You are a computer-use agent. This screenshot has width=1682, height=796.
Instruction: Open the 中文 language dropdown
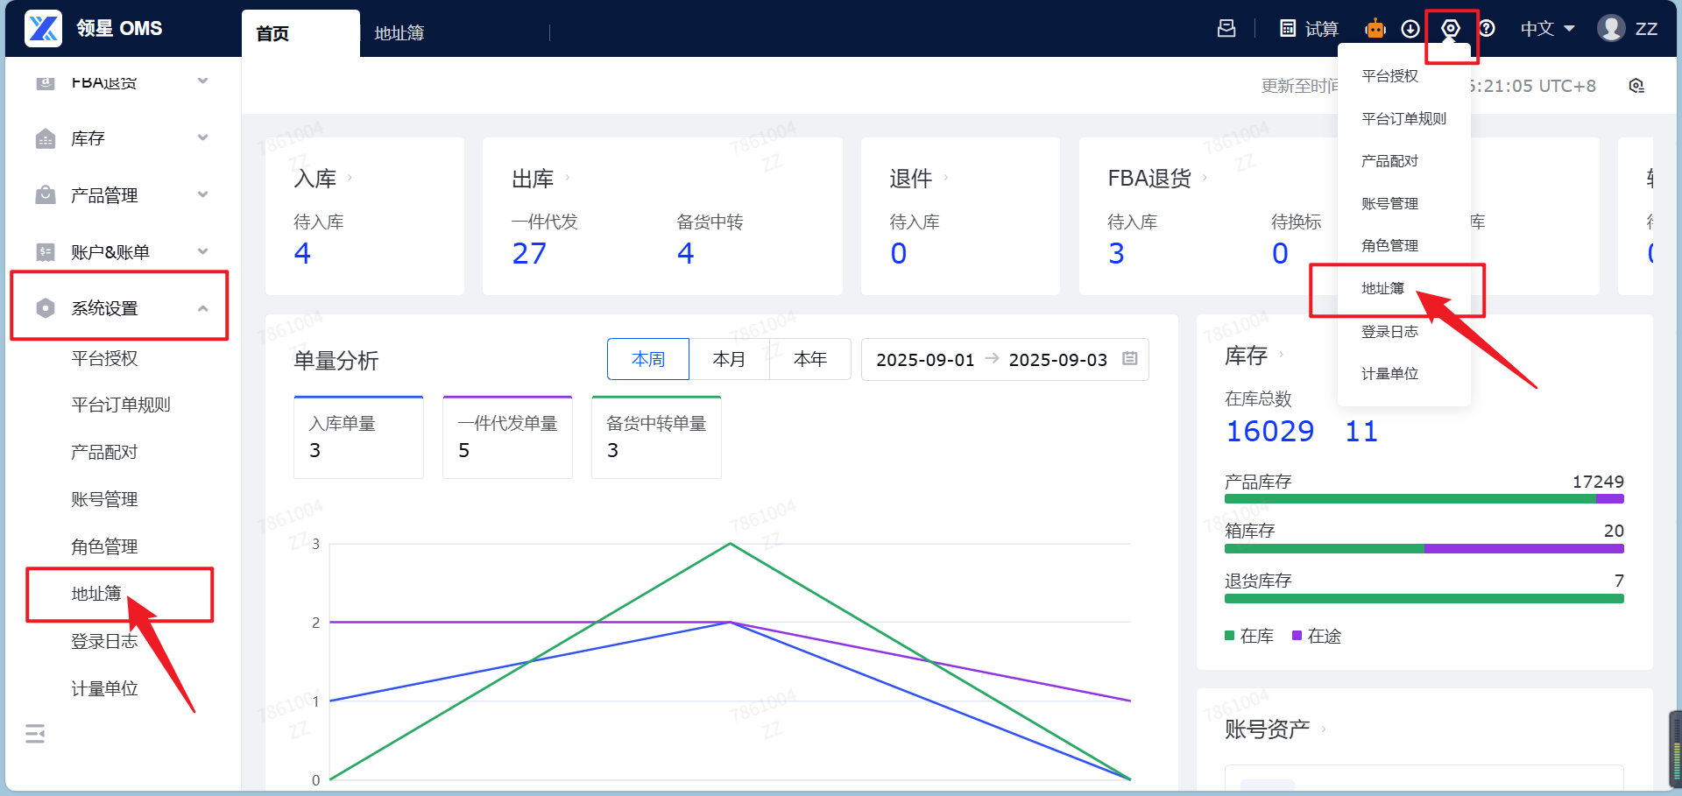click(1547, 29)
